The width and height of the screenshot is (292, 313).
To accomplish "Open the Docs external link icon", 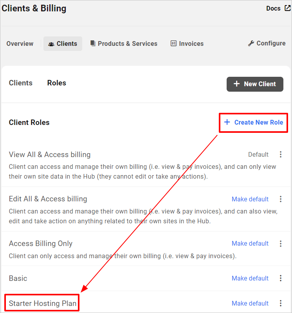I will (x=287, y=8).
